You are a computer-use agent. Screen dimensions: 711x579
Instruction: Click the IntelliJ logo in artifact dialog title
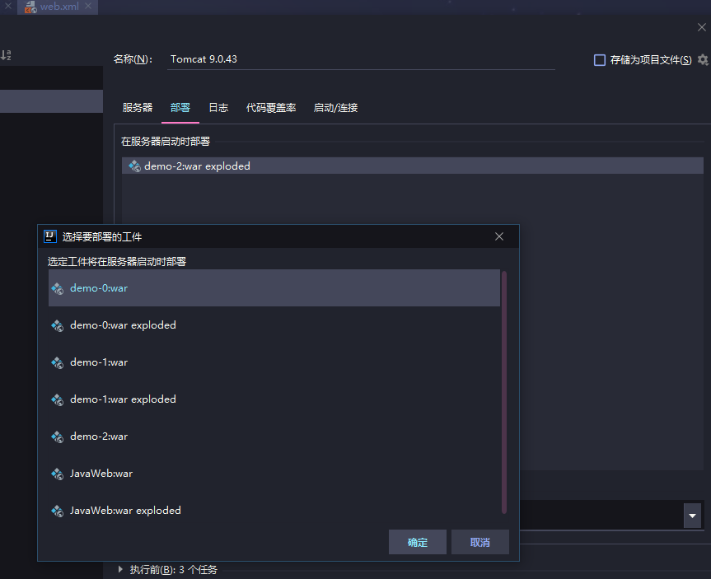pyautogui.click(x=50, y=236)
